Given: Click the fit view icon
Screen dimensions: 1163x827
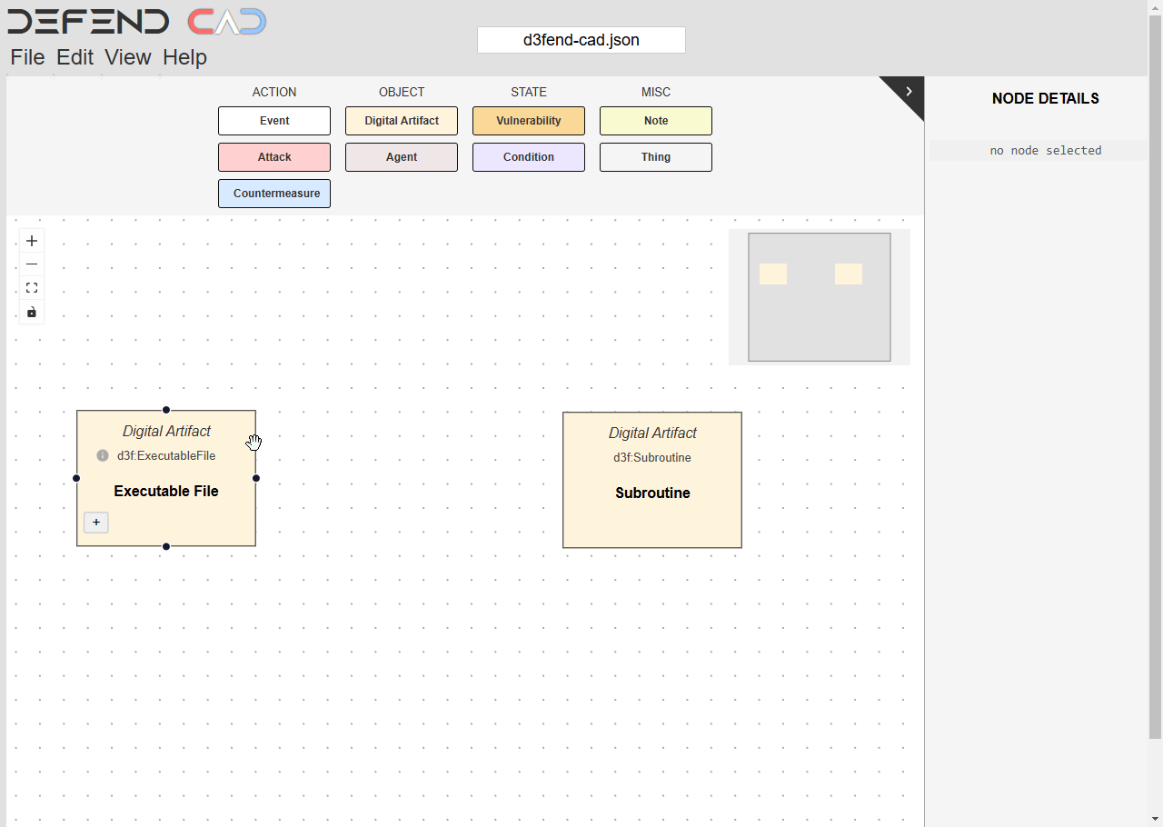Looking at the screenshot, I should (32, 288).
